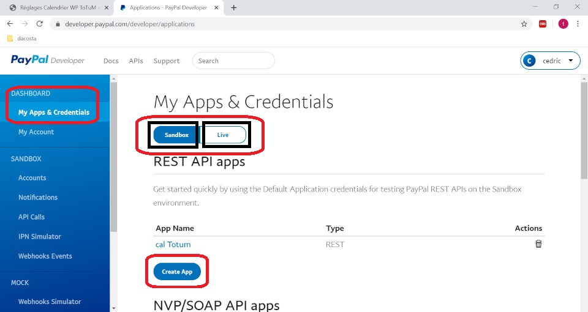Open the cal Totum app link

[x=173, y=245]
